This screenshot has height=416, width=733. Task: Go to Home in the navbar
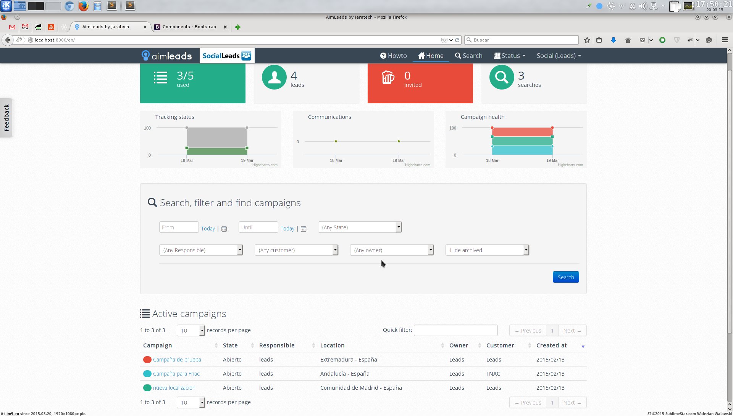point(431,56)
